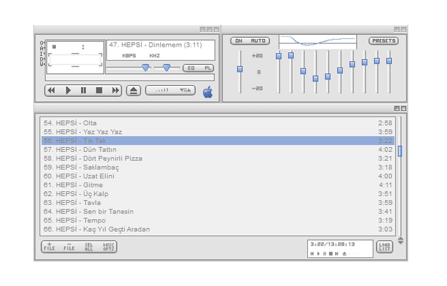Click the equalizer frequency response graph

tap(318, 42)
